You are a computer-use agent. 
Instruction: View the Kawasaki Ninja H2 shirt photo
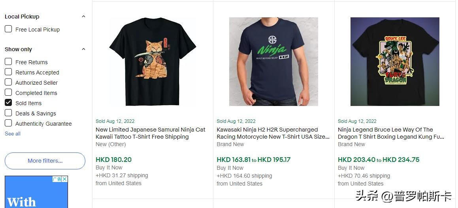tap(273, 61)
